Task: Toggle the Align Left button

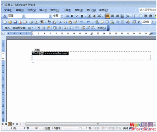Action: pyautogui.click(x=107, y=16)
